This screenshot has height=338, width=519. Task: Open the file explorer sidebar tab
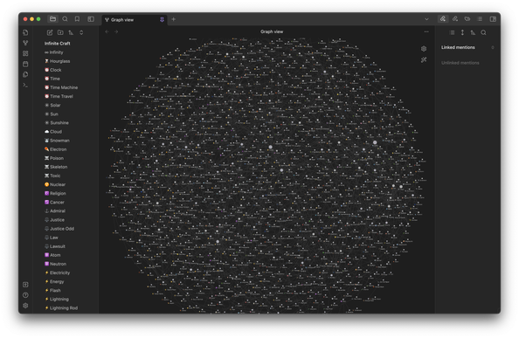click(x=52, y=19)
